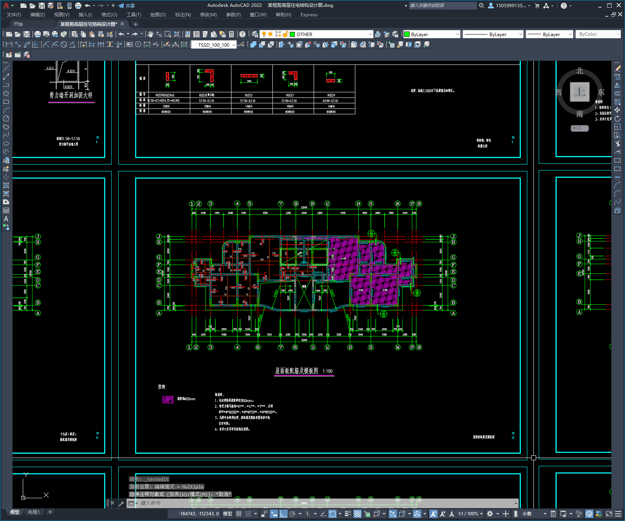This screenshot has width=625, height=521.
Task: Open the first ByLayer linetype dropdown
Action: tap(521, 34)
